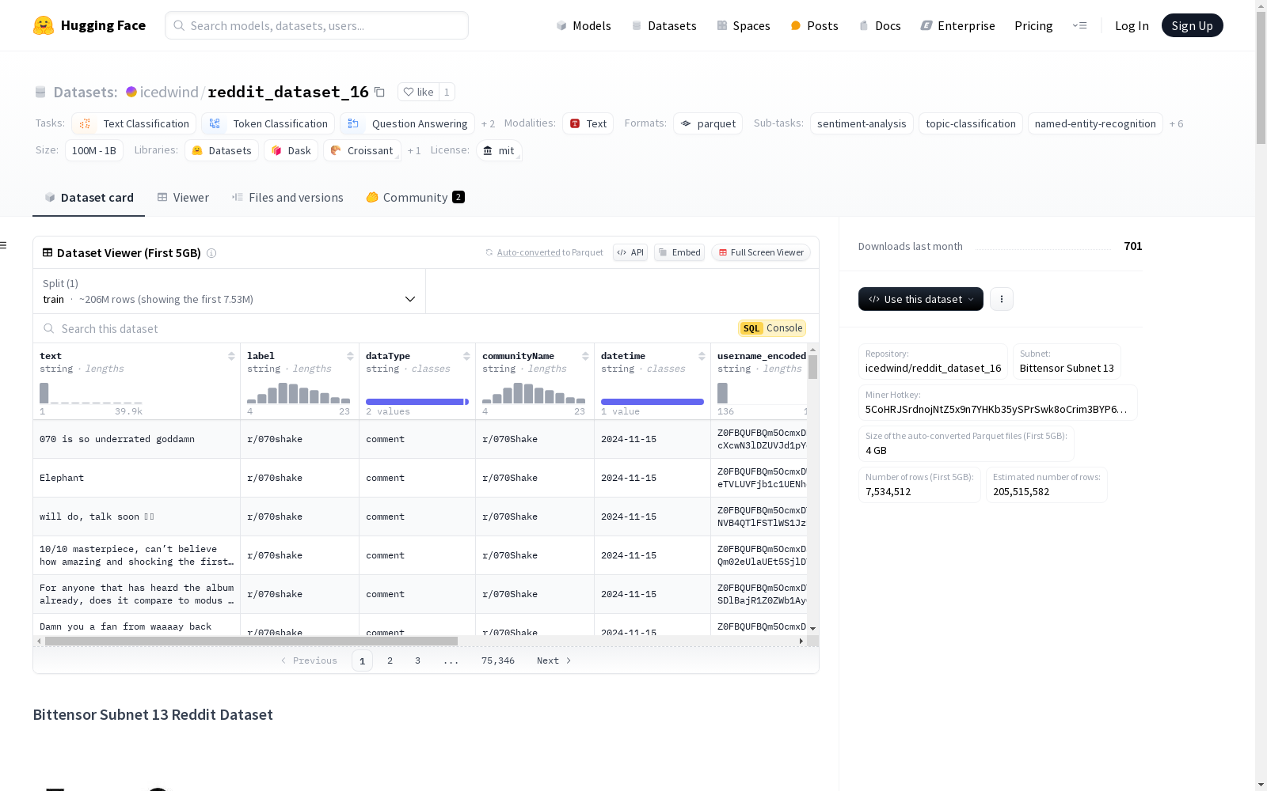
Task: Click the 100M - 1B size tag
Action: coord(94,151)
